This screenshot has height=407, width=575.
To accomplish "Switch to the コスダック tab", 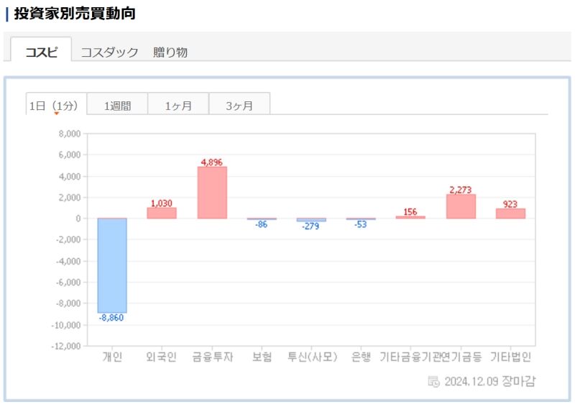I will pos(109,52).
